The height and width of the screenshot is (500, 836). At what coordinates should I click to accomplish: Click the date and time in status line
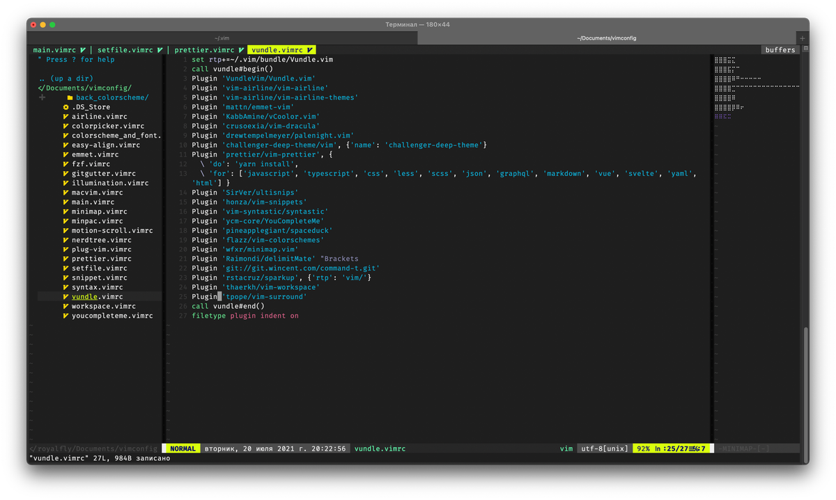click(275, 449)
